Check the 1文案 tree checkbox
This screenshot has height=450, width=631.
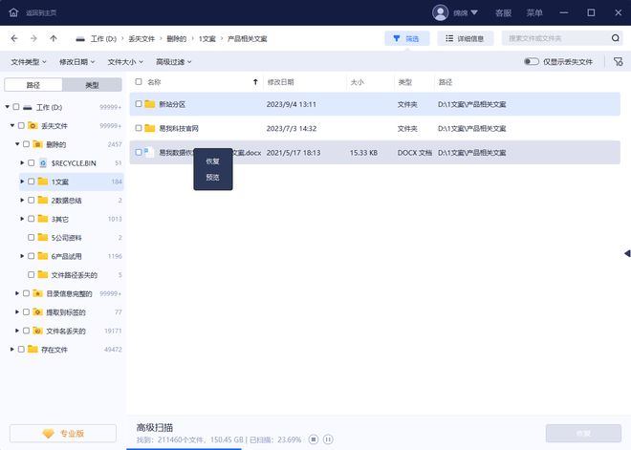[x=31, y=182]
